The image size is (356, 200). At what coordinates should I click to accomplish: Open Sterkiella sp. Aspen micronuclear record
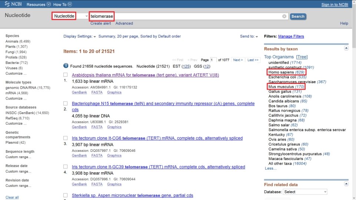pyautogui.click(x=133, y=195)
